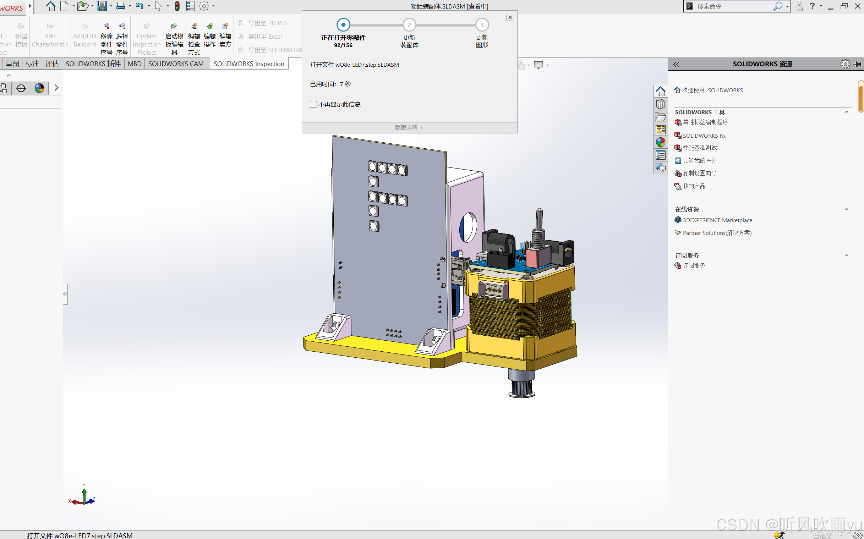Collapse the task pane with double chevron

pos(676,64)
